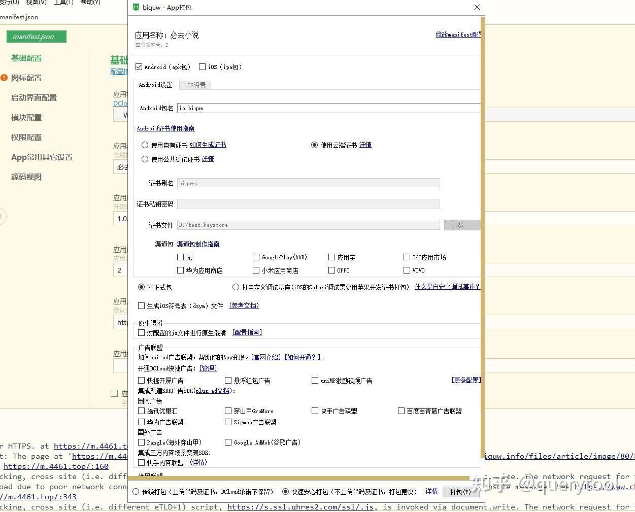Click the 打包(P) button
Image resolution: width=635 pixels, height=512 pixels.
coord(460,492)
